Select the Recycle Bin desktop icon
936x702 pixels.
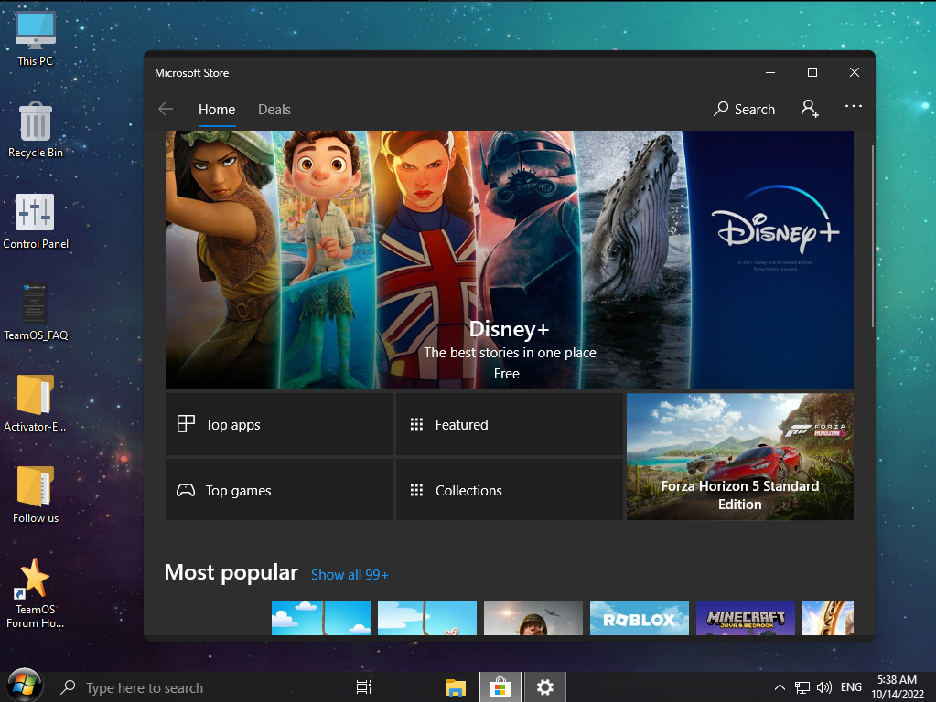tap(35, 130)
